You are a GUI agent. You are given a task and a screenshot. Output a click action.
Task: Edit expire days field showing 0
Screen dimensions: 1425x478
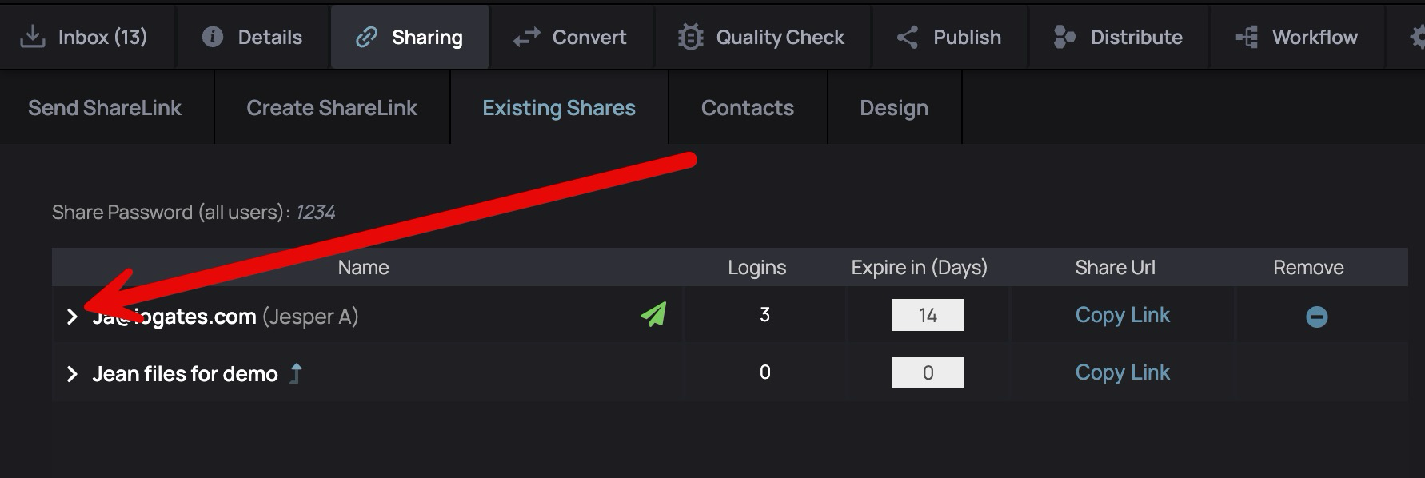[928, 372]
